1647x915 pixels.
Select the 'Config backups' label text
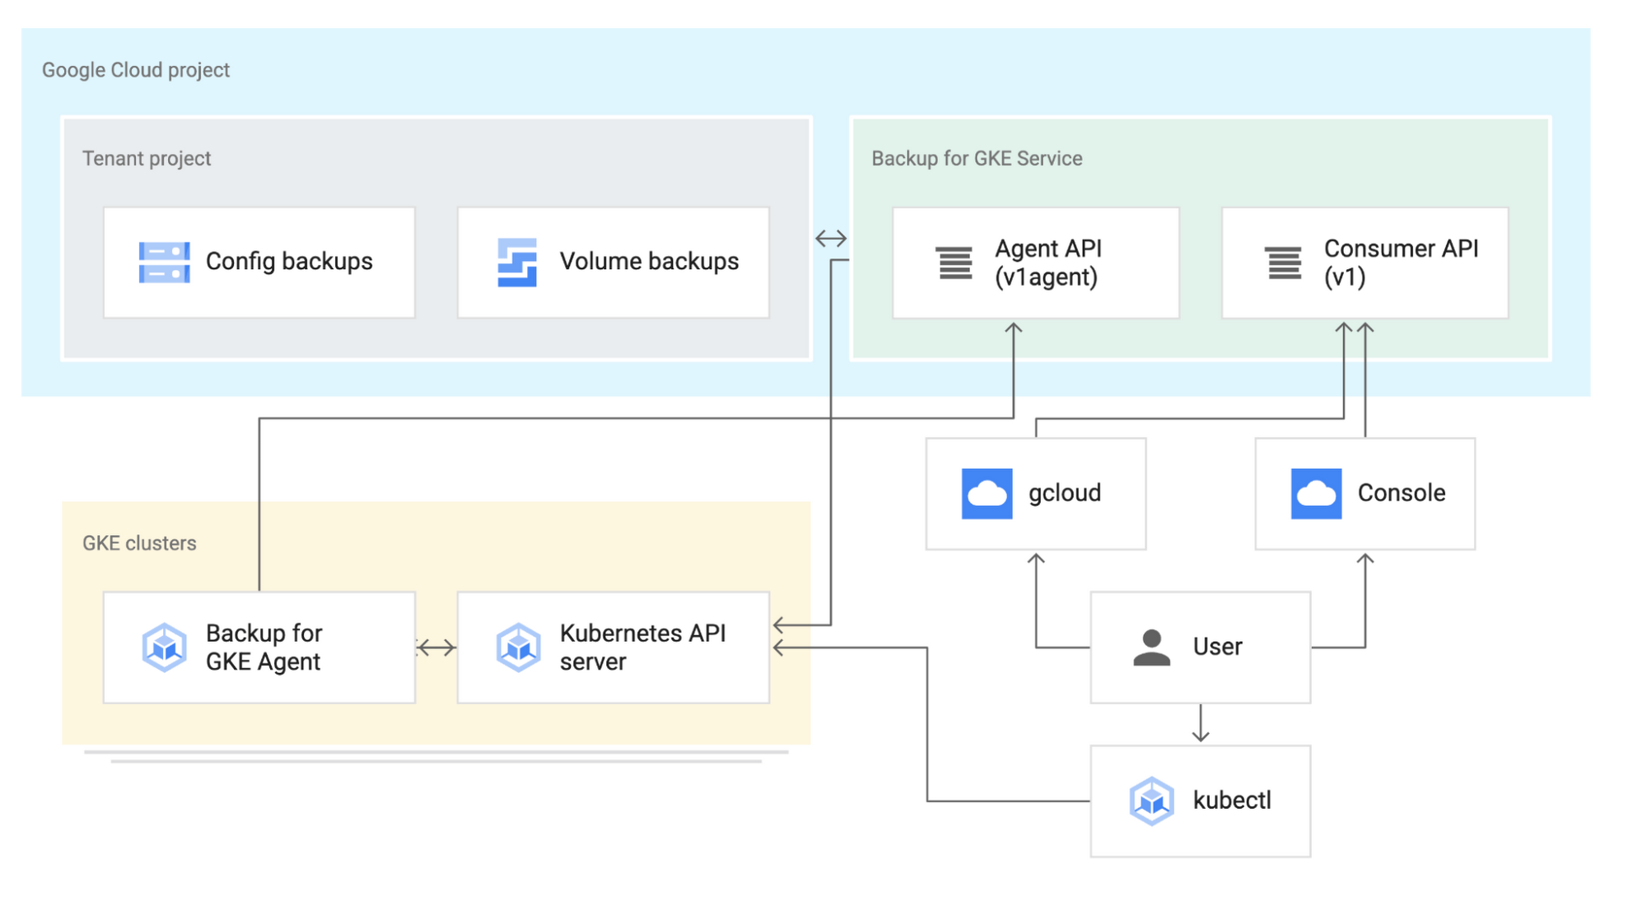pos(289,262)
